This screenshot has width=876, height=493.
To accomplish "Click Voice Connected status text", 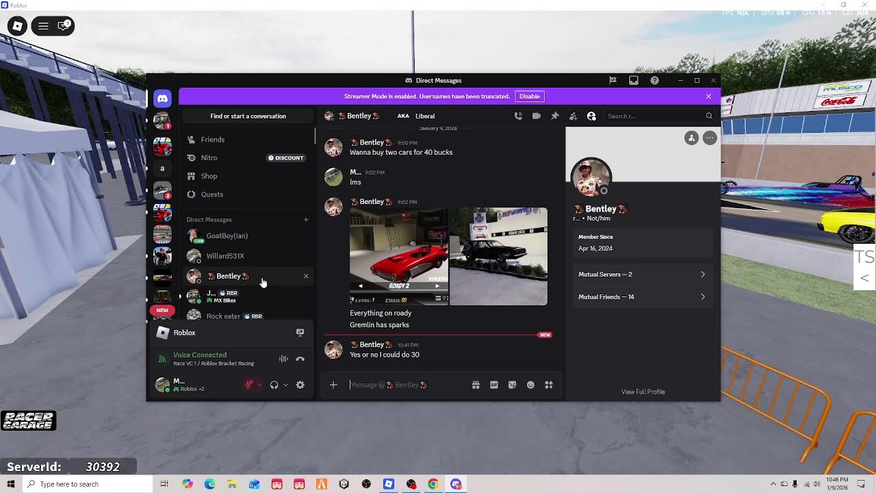I will click(200, 355).
